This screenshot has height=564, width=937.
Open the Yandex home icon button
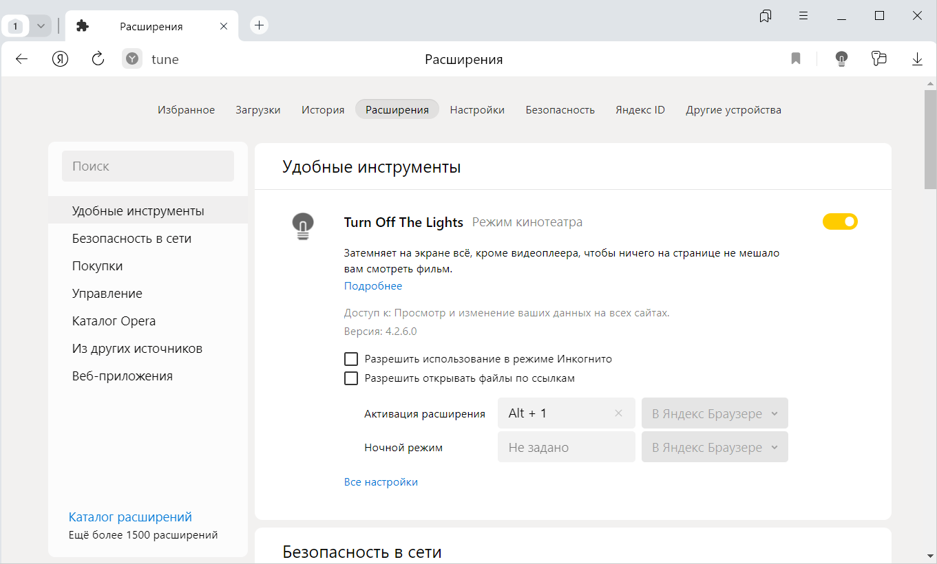tap(61, 59)
